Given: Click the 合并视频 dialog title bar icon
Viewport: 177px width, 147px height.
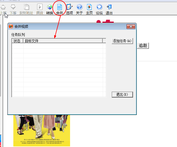Looking at the screenshot, I should tap(11, 26).
